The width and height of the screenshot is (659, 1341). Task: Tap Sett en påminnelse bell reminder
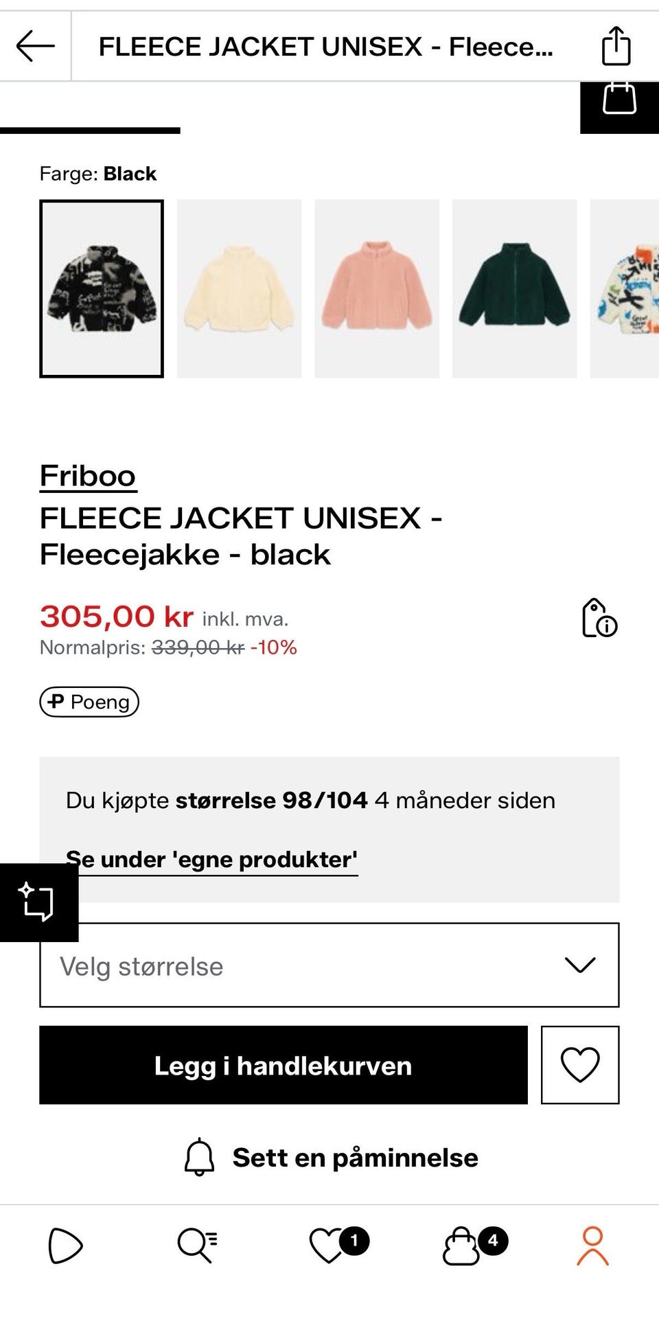330,1158
